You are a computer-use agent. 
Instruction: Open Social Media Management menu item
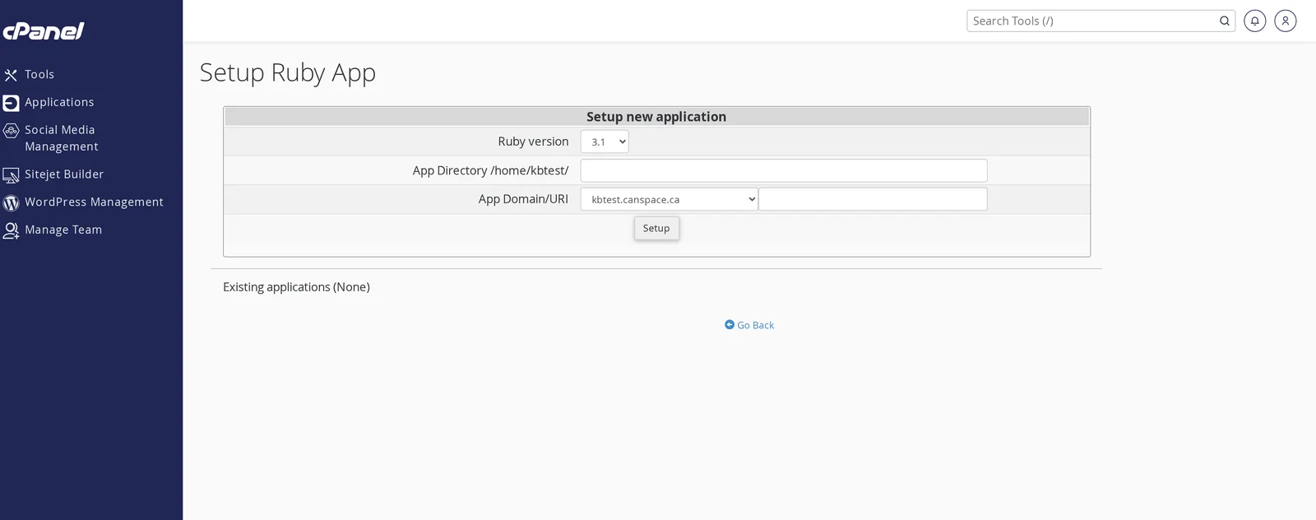coord(62,138)
